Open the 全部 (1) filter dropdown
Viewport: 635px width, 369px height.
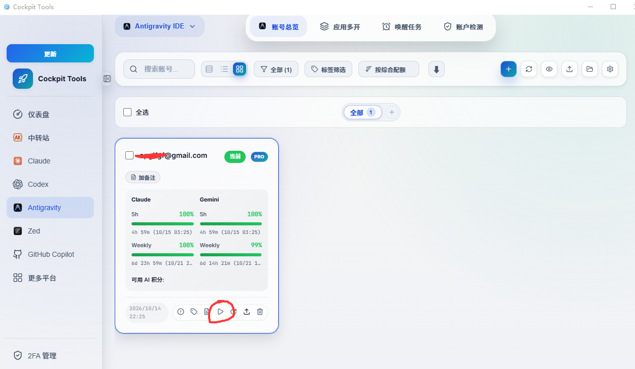276,70
